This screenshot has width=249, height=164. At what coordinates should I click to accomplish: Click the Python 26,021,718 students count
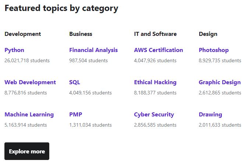point(27,60)
